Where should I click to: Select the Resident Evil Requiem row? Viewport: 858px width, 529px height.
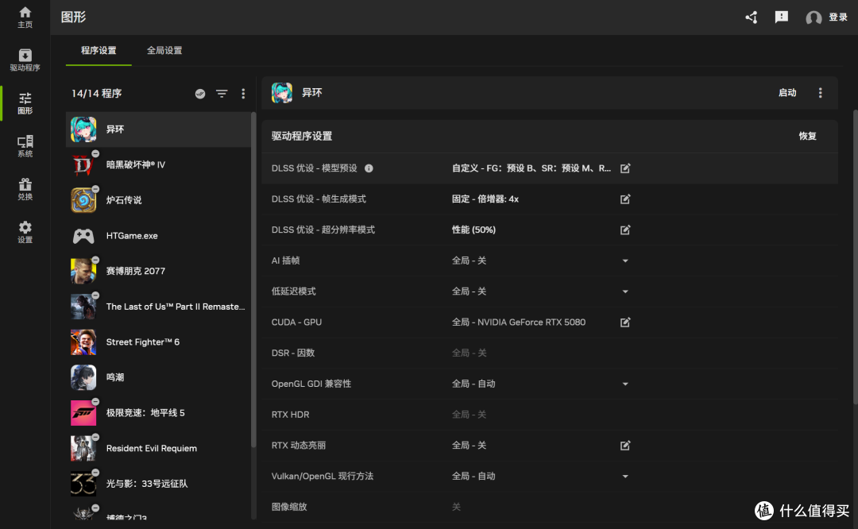pos(158,448)
